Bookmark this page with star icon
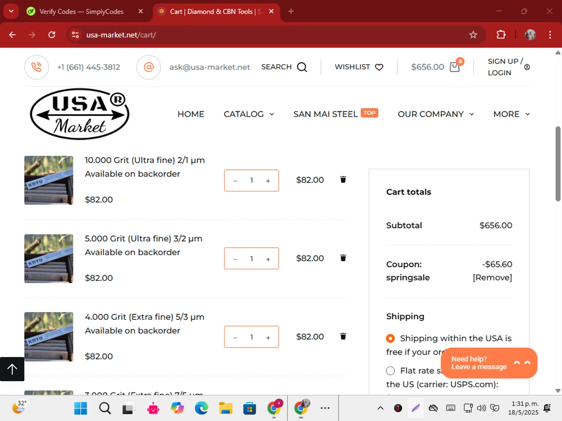This screenshot has height=421, width=562. coord(473,35)
